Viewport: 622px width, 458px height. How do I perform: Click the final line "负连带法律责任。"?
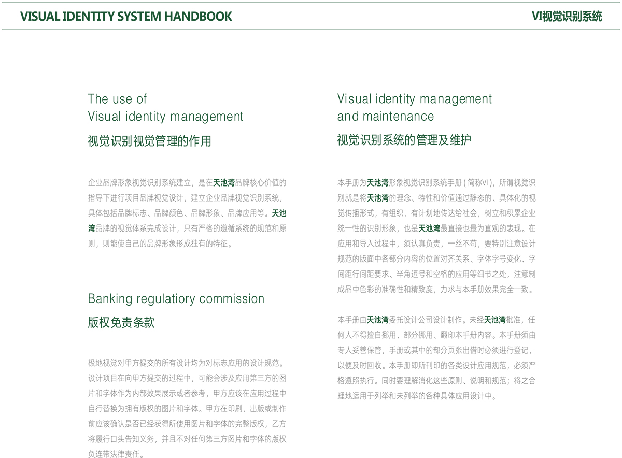116,454
